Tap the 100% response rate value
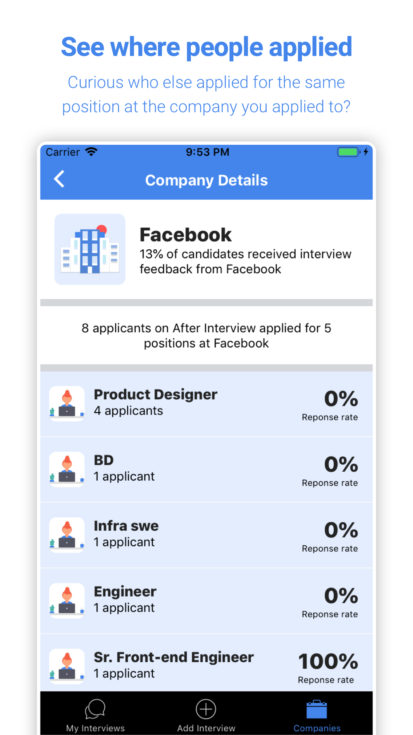This screenshot has width=413, height=735. click(328, 661)
